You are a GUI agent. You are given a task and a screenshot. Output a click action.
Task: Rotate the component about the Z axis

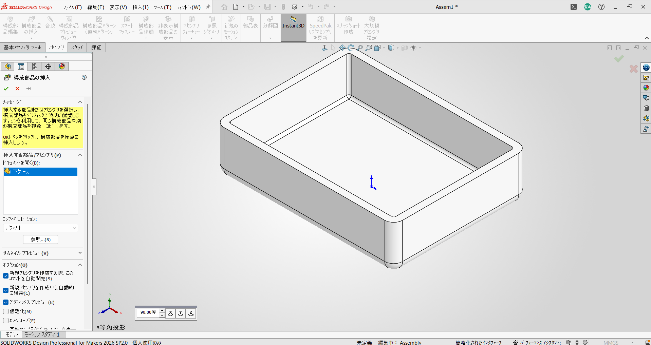191,313
